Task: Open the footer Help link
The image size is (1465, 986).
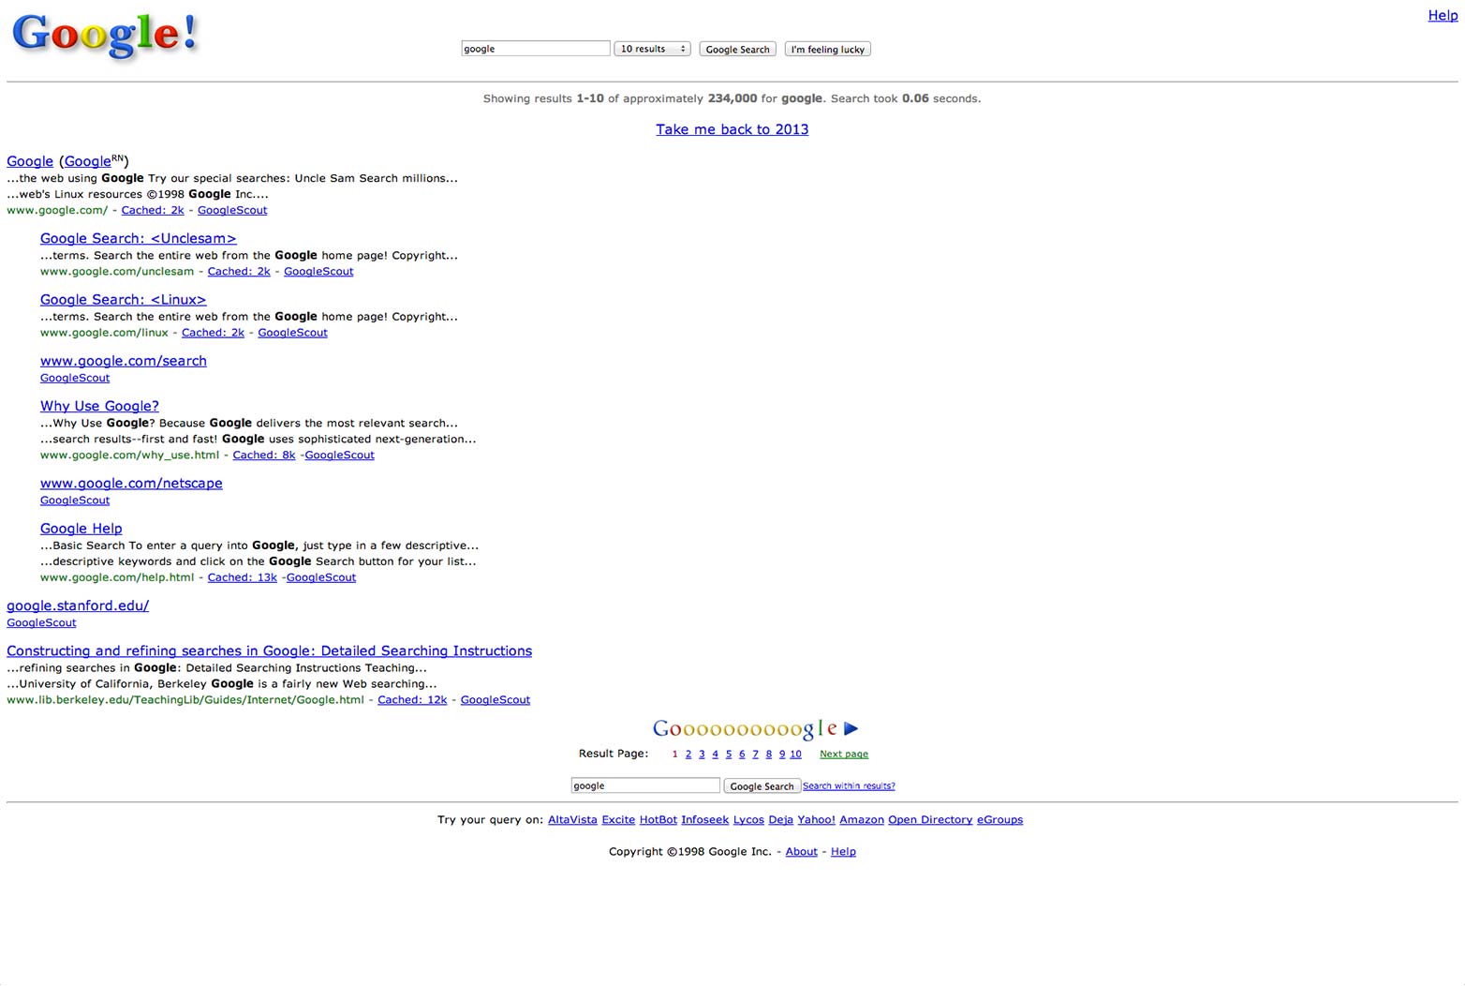Action: [x=843, y=851]
